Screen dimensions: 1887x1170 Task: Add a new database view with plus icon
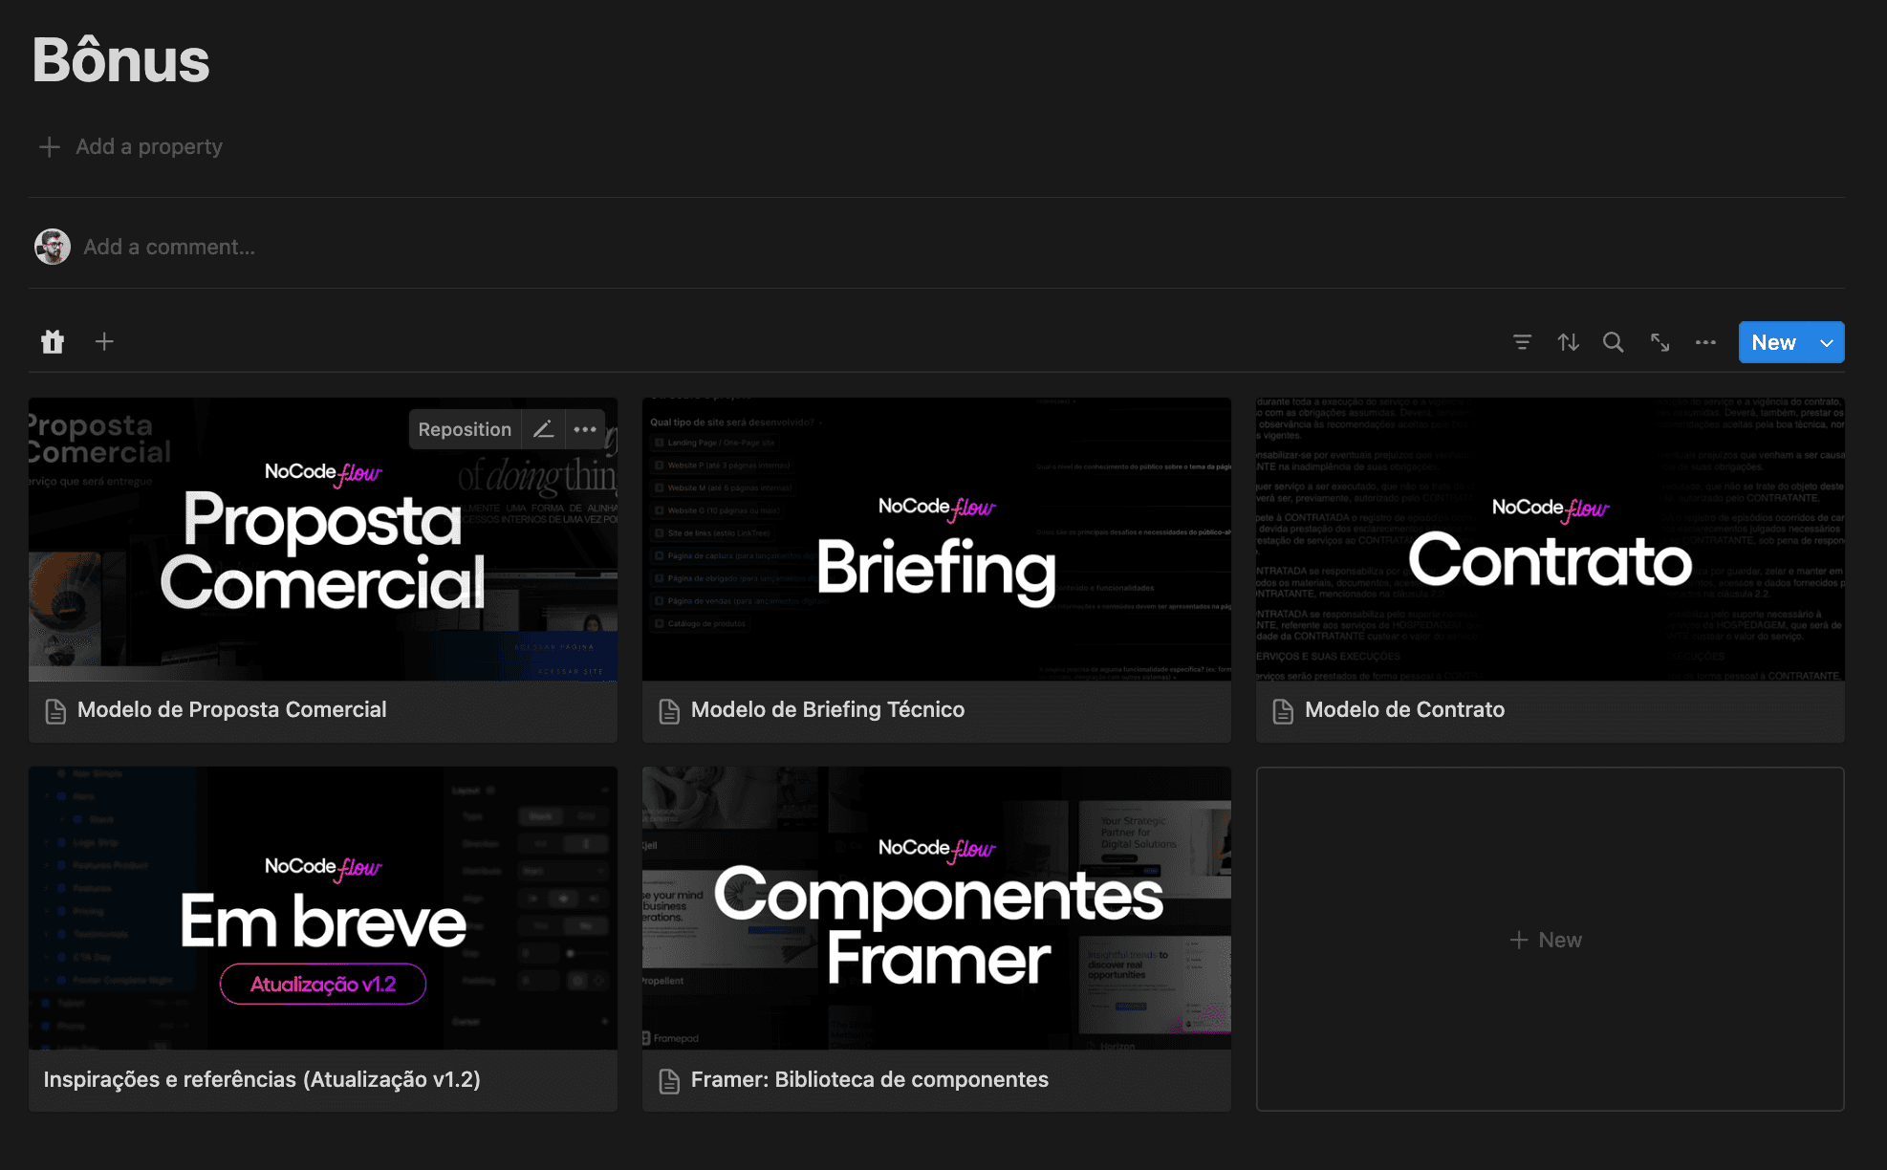(x=104, y=342)
